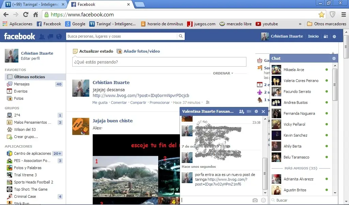This screenshot has width=349, height=205.
Task: Open the Chrome menu hamburger icon
Action: [344, 15]
